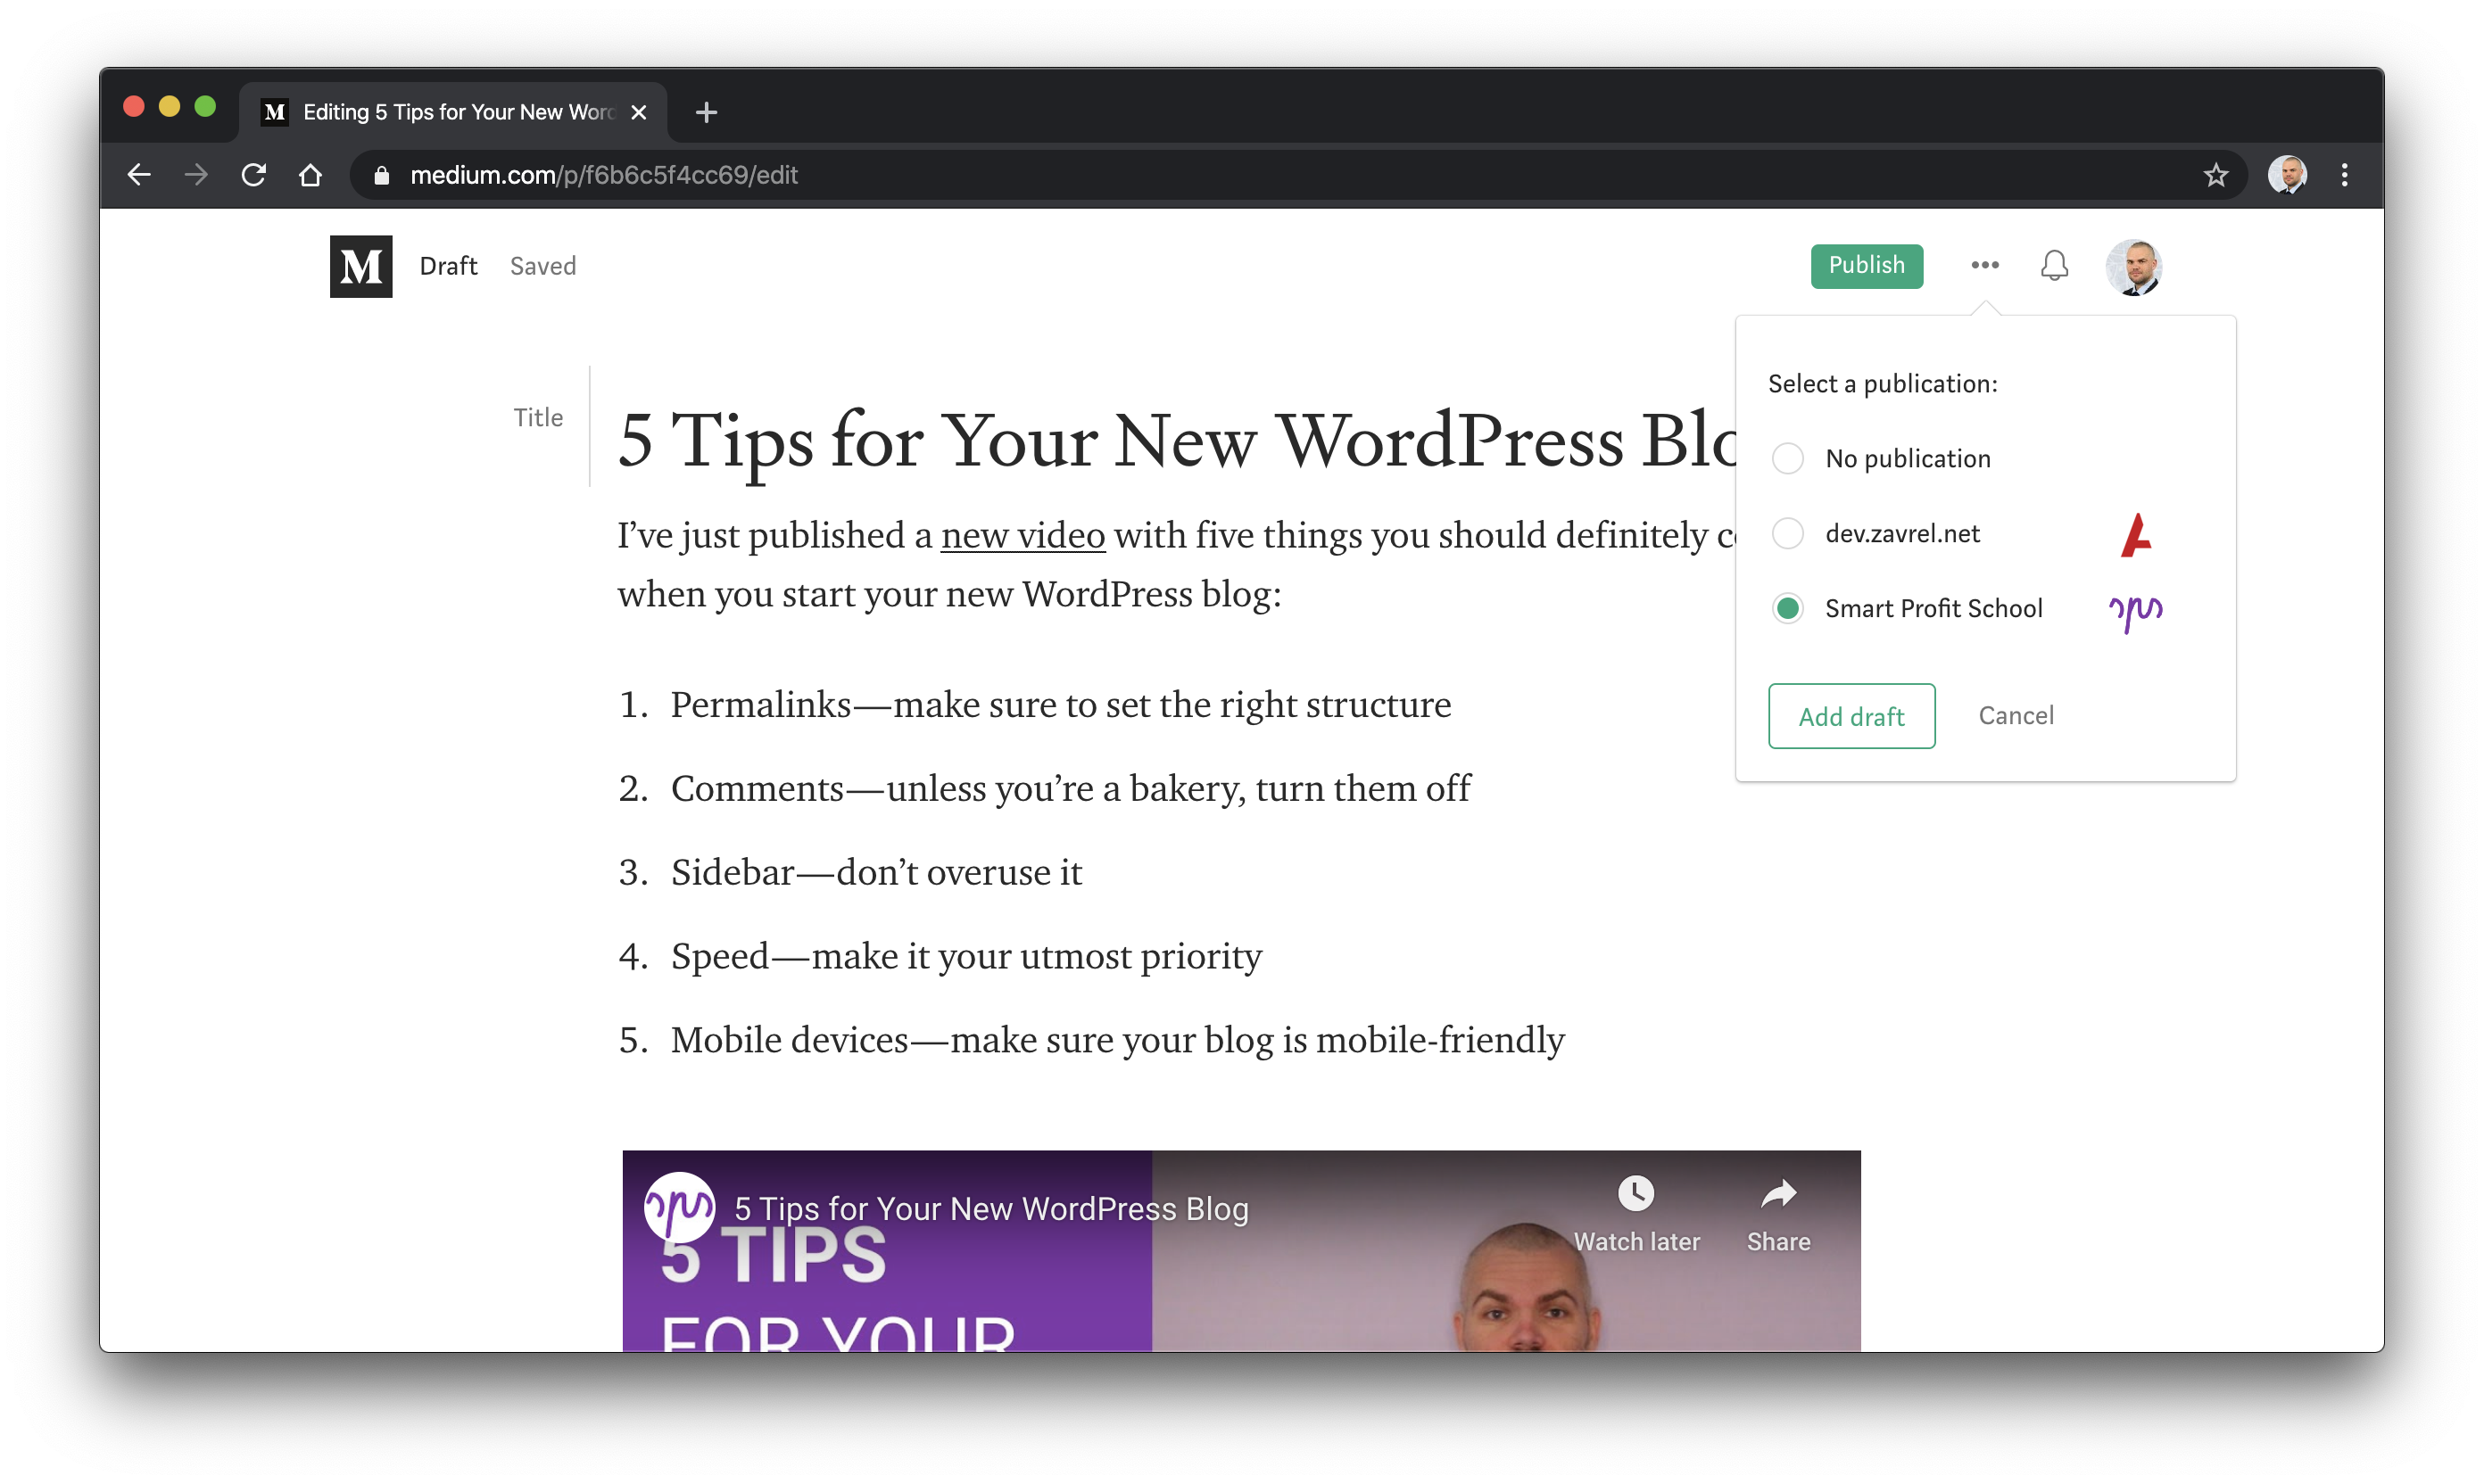2484x1484 pixels.
Task: Select the Editing 5 Tips browser tab
Action: point(453,112)
